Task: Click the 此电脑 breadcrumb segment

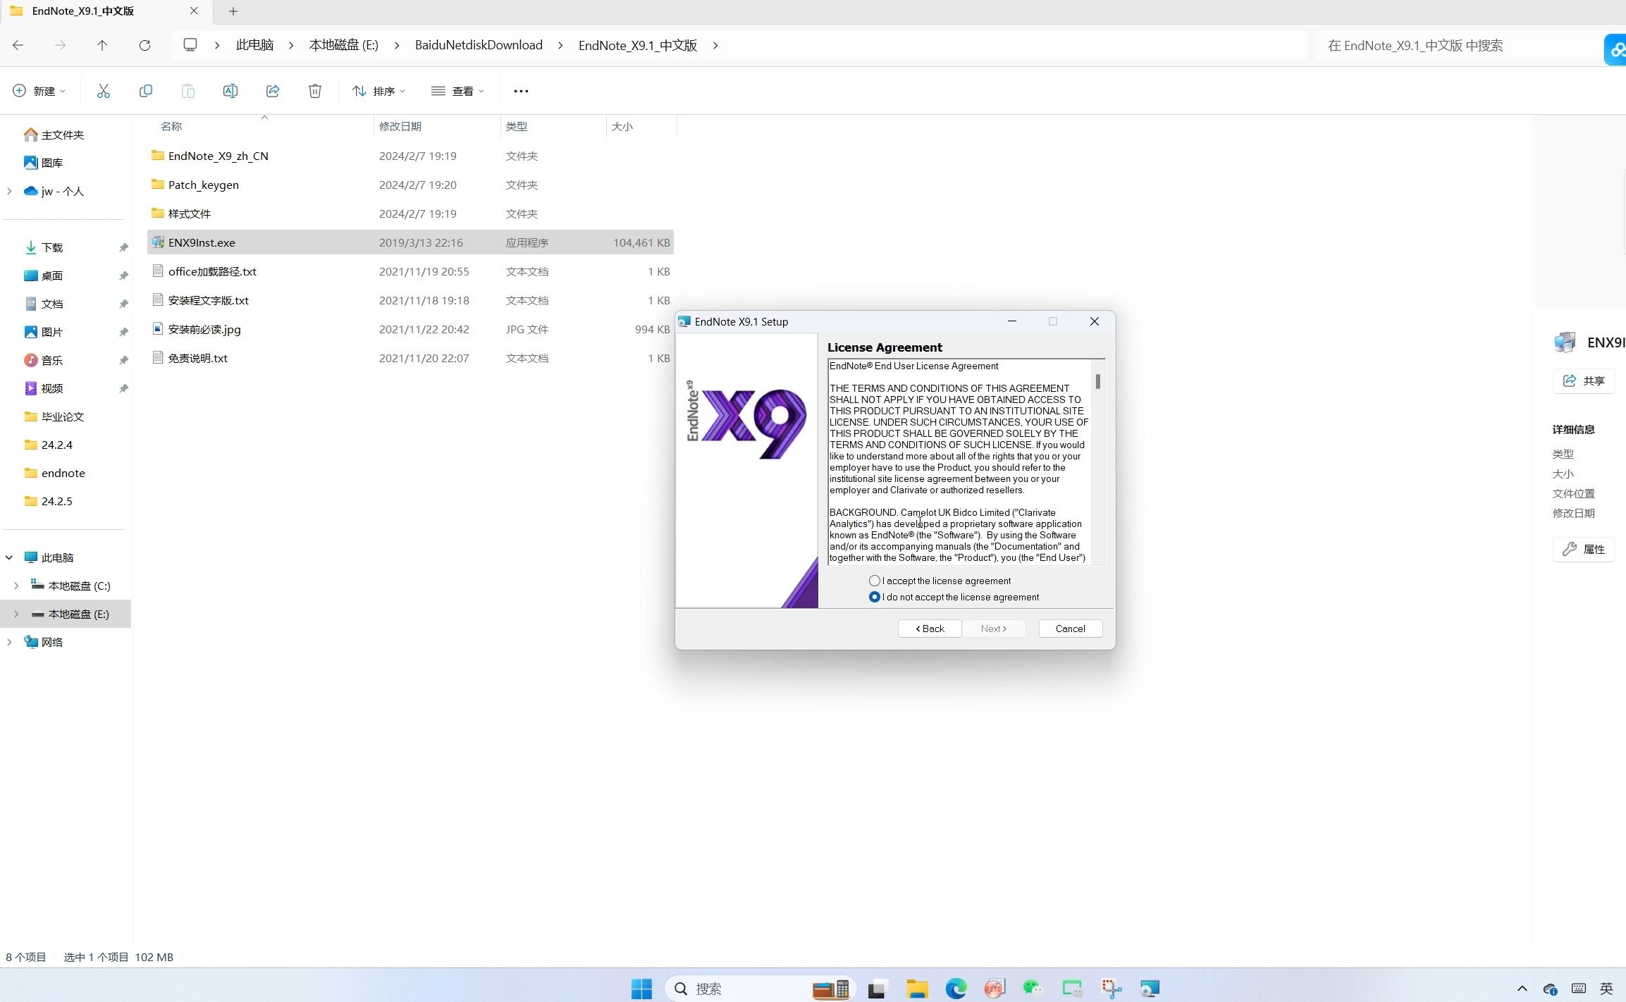Action: (x=254, y=45)
